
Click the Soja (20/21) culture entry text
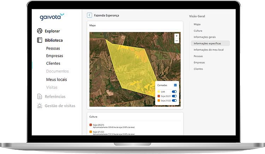[99, 125]
